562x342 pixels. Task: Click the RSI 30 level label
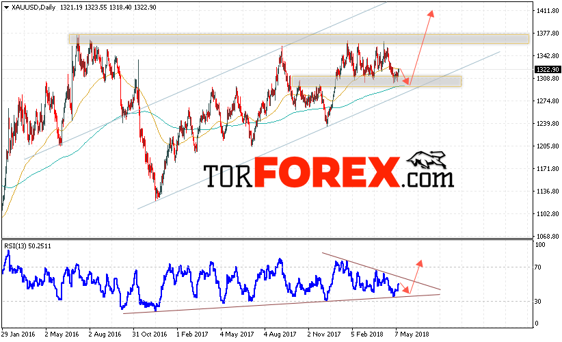[538, 302]
